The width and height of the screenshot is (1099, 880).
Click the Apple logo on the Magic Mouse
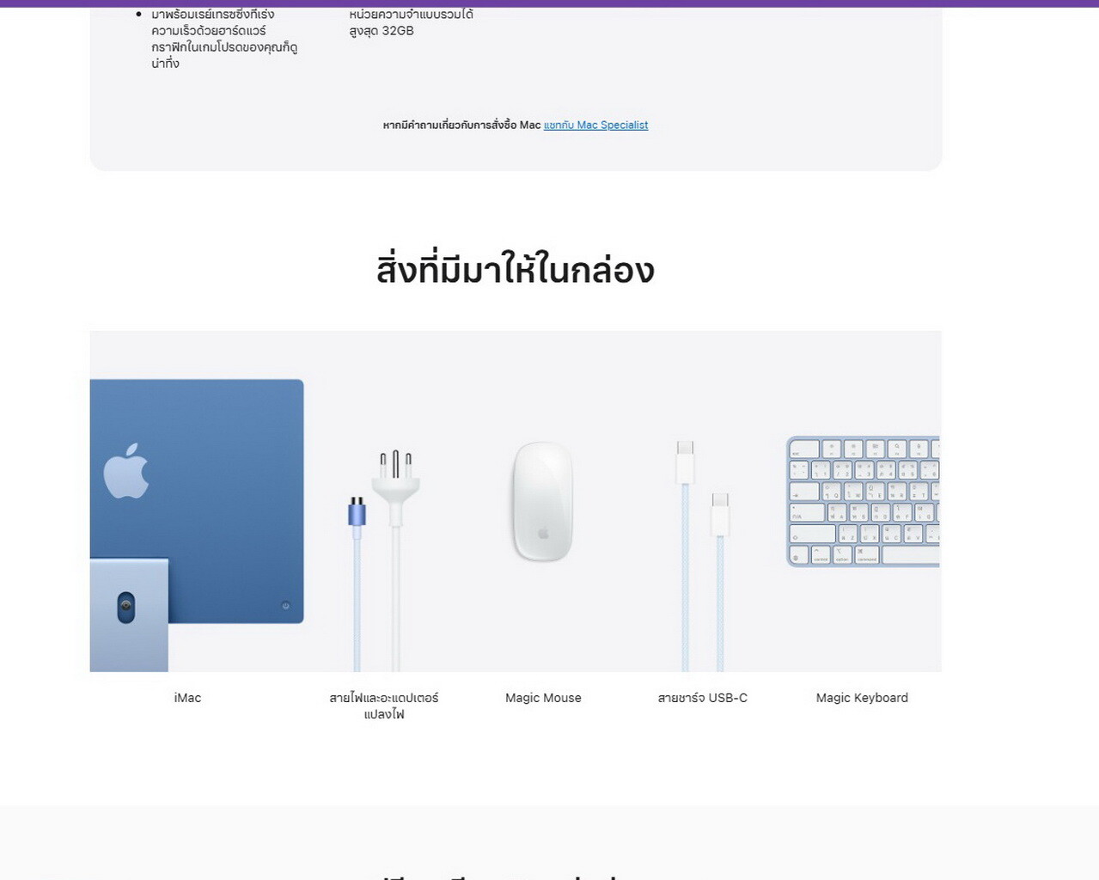point(543,534)
